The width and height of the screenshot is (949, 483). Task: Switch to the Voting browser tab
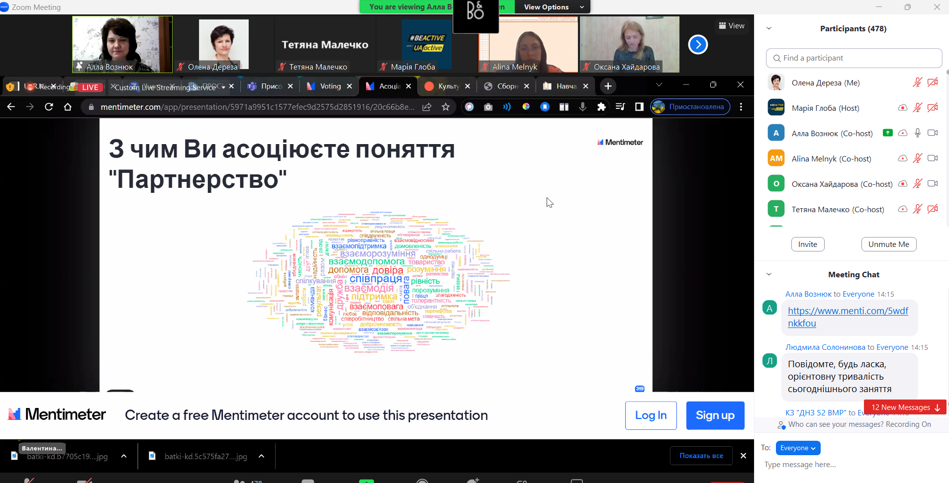pyautogui.click(x=330, y=86)
